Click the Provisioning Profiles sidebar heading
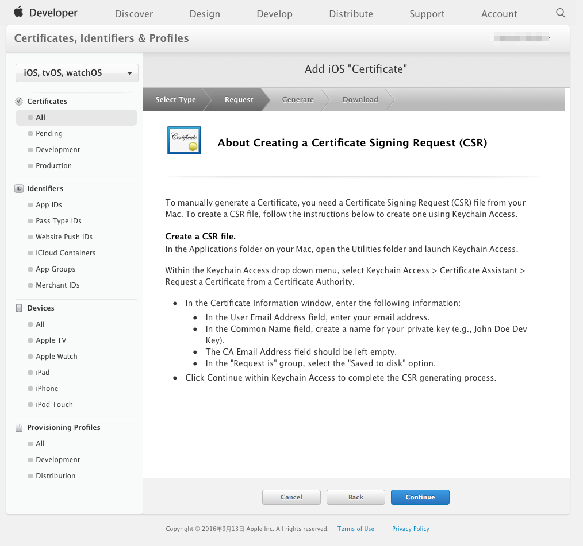The height and width of the screenshot is (546, 583). 64,428
